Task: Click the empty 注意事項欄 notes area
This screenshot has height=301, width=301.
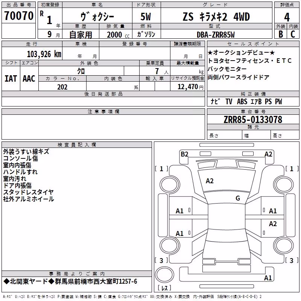Action: click(x=103, y=127)
